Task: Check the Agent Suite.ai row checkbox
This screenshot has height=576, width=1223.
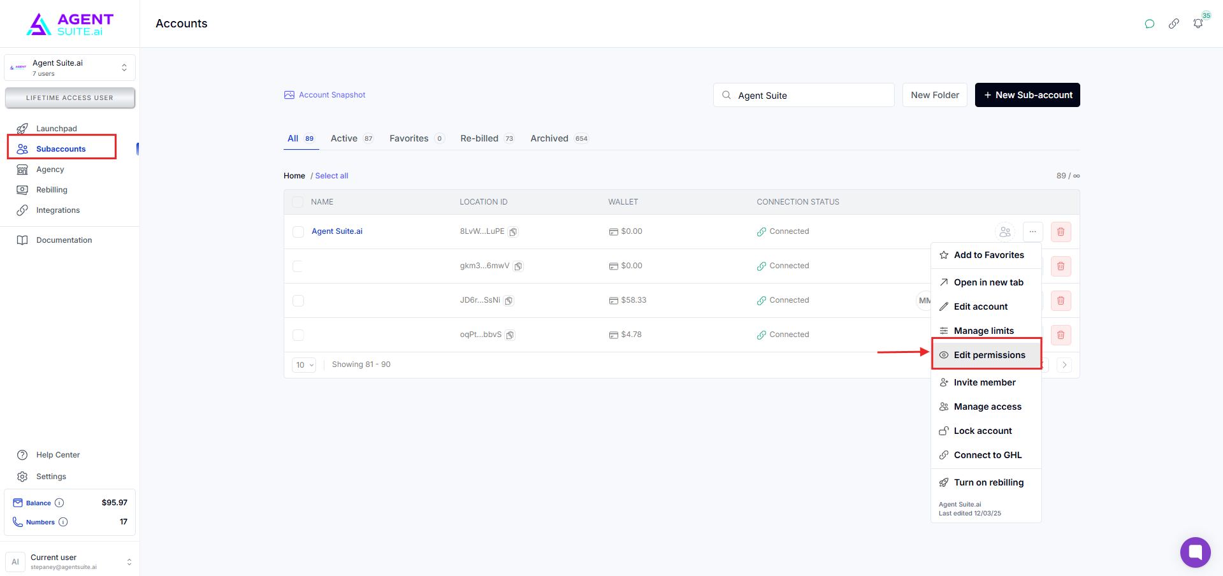Action: pyautogui.click(x=298, y=232)
